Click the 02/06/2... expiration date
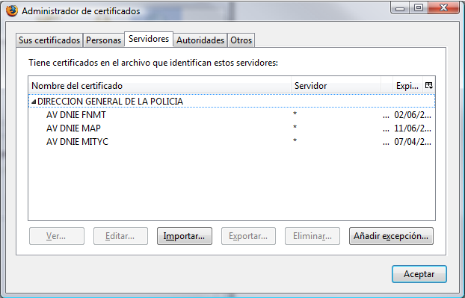 pyautogui.click(x=413, y=115)
